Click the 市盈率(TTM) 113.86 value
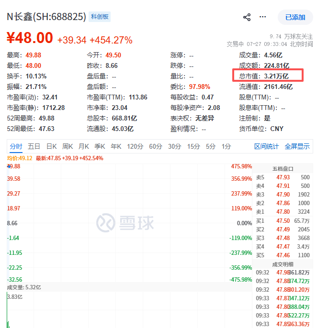Screen dimensions: 317x328 tap(138, 97)
